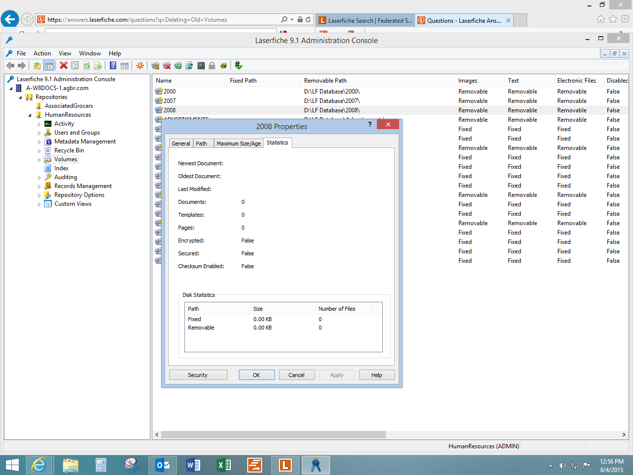Click the orange starburst New toolbar icon
The width and height of the screenshot is (633, 475).
tap(140, 65)
